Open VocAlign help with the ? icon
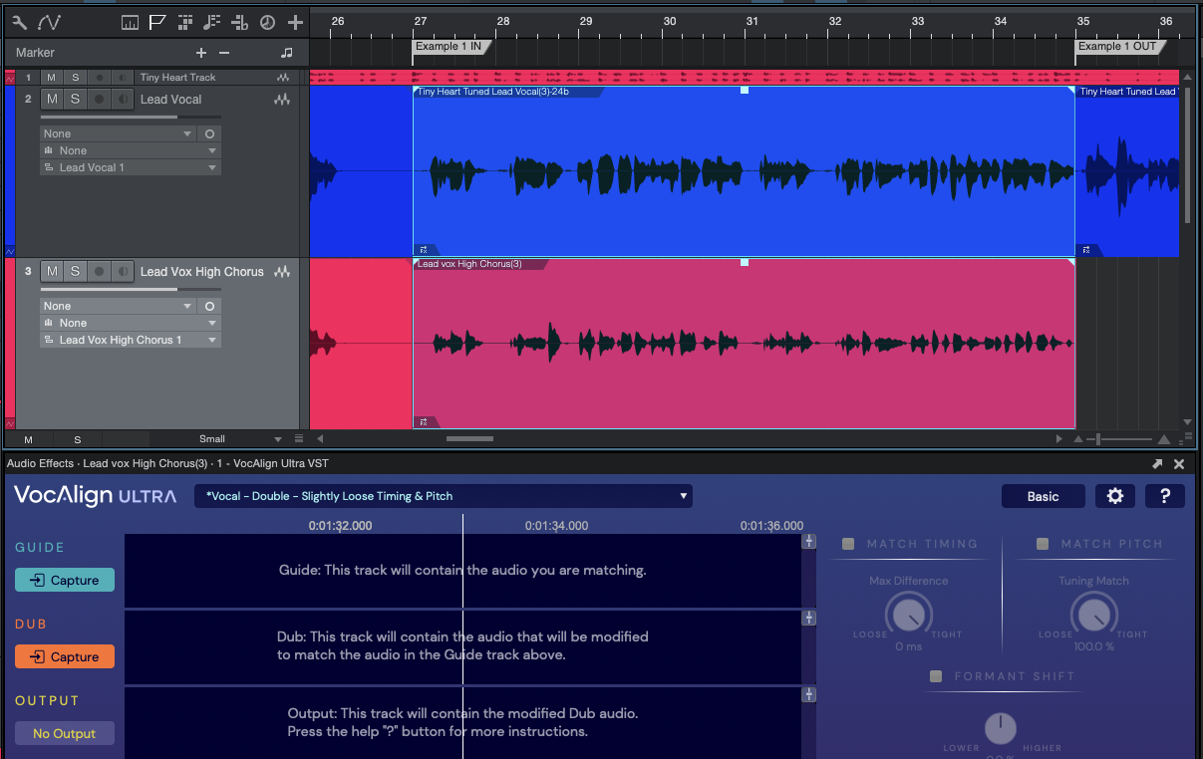Image resolution: width=1203 pixels, height=759 pixels. coord(1164,495)
